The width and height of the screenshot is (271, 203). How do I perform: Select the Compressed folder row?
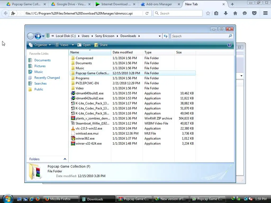pos(133,58)
